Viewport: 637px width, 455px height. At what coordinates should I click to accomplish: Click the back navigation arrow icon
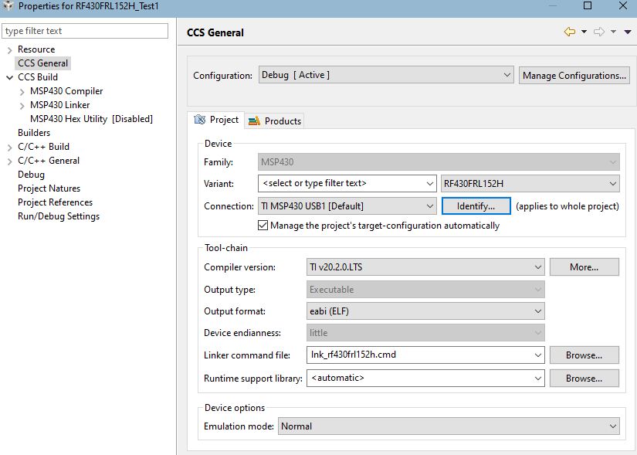(x=570, y=32)
